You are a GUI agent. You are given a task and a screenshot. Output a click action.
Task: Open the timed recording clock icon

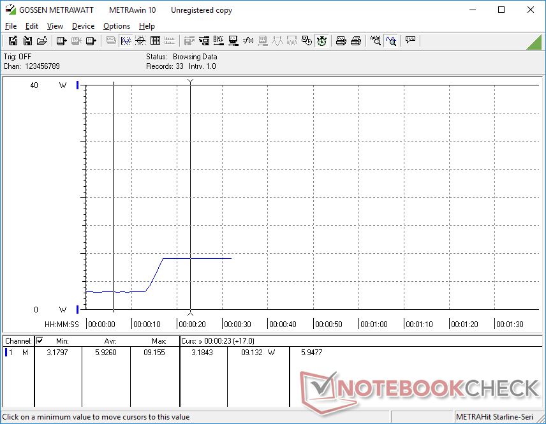tap(307, 41)
